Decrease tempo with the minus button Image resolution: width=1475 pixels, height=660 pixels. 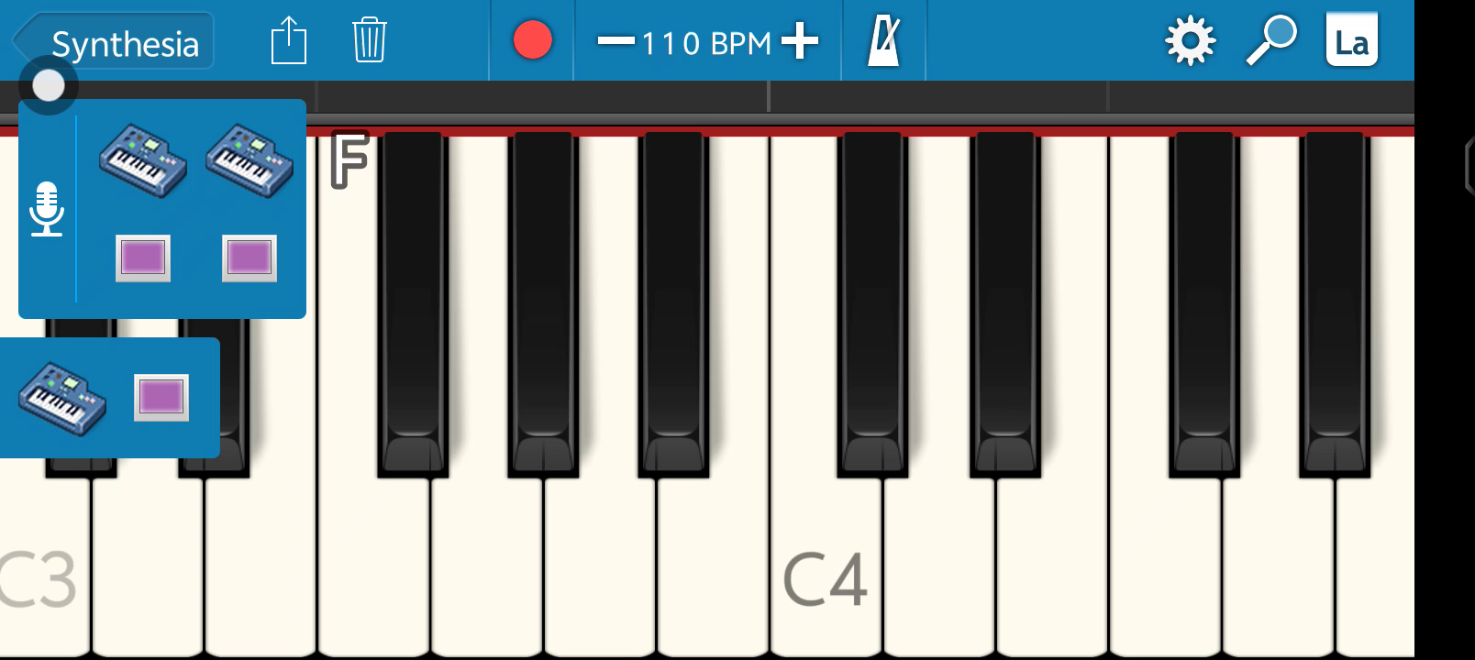pyautogui.click(x=616, y=41)
